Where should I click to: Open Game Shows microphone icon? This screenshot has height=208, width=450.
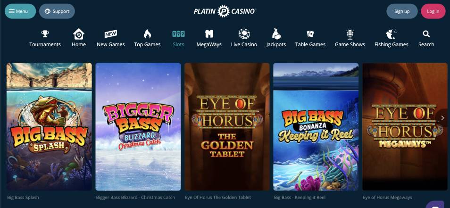(350, 34)
